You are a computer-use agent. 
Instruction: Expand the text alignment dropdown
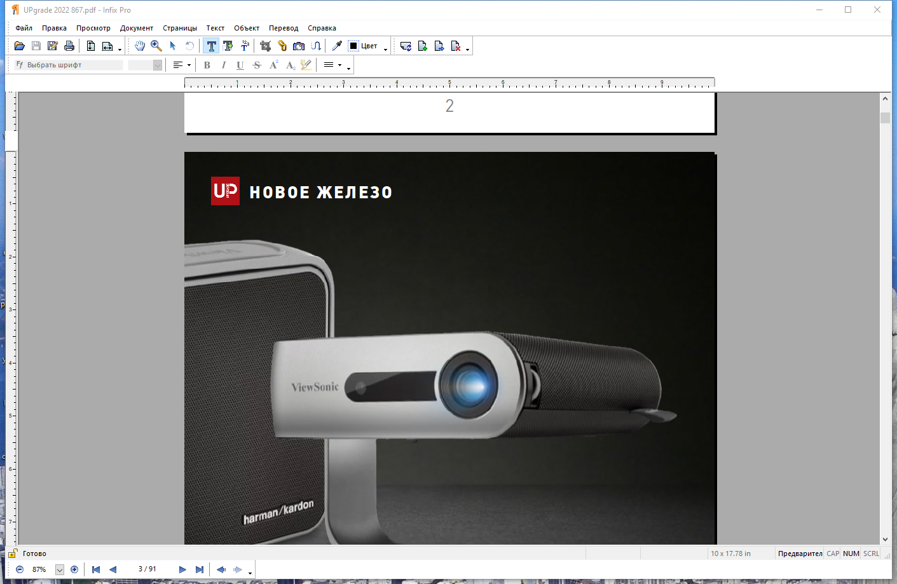189,65
